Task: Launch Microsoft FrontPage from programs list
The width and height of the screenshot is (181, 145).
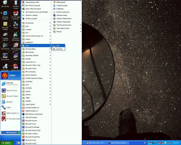Action: click(36, 127)
